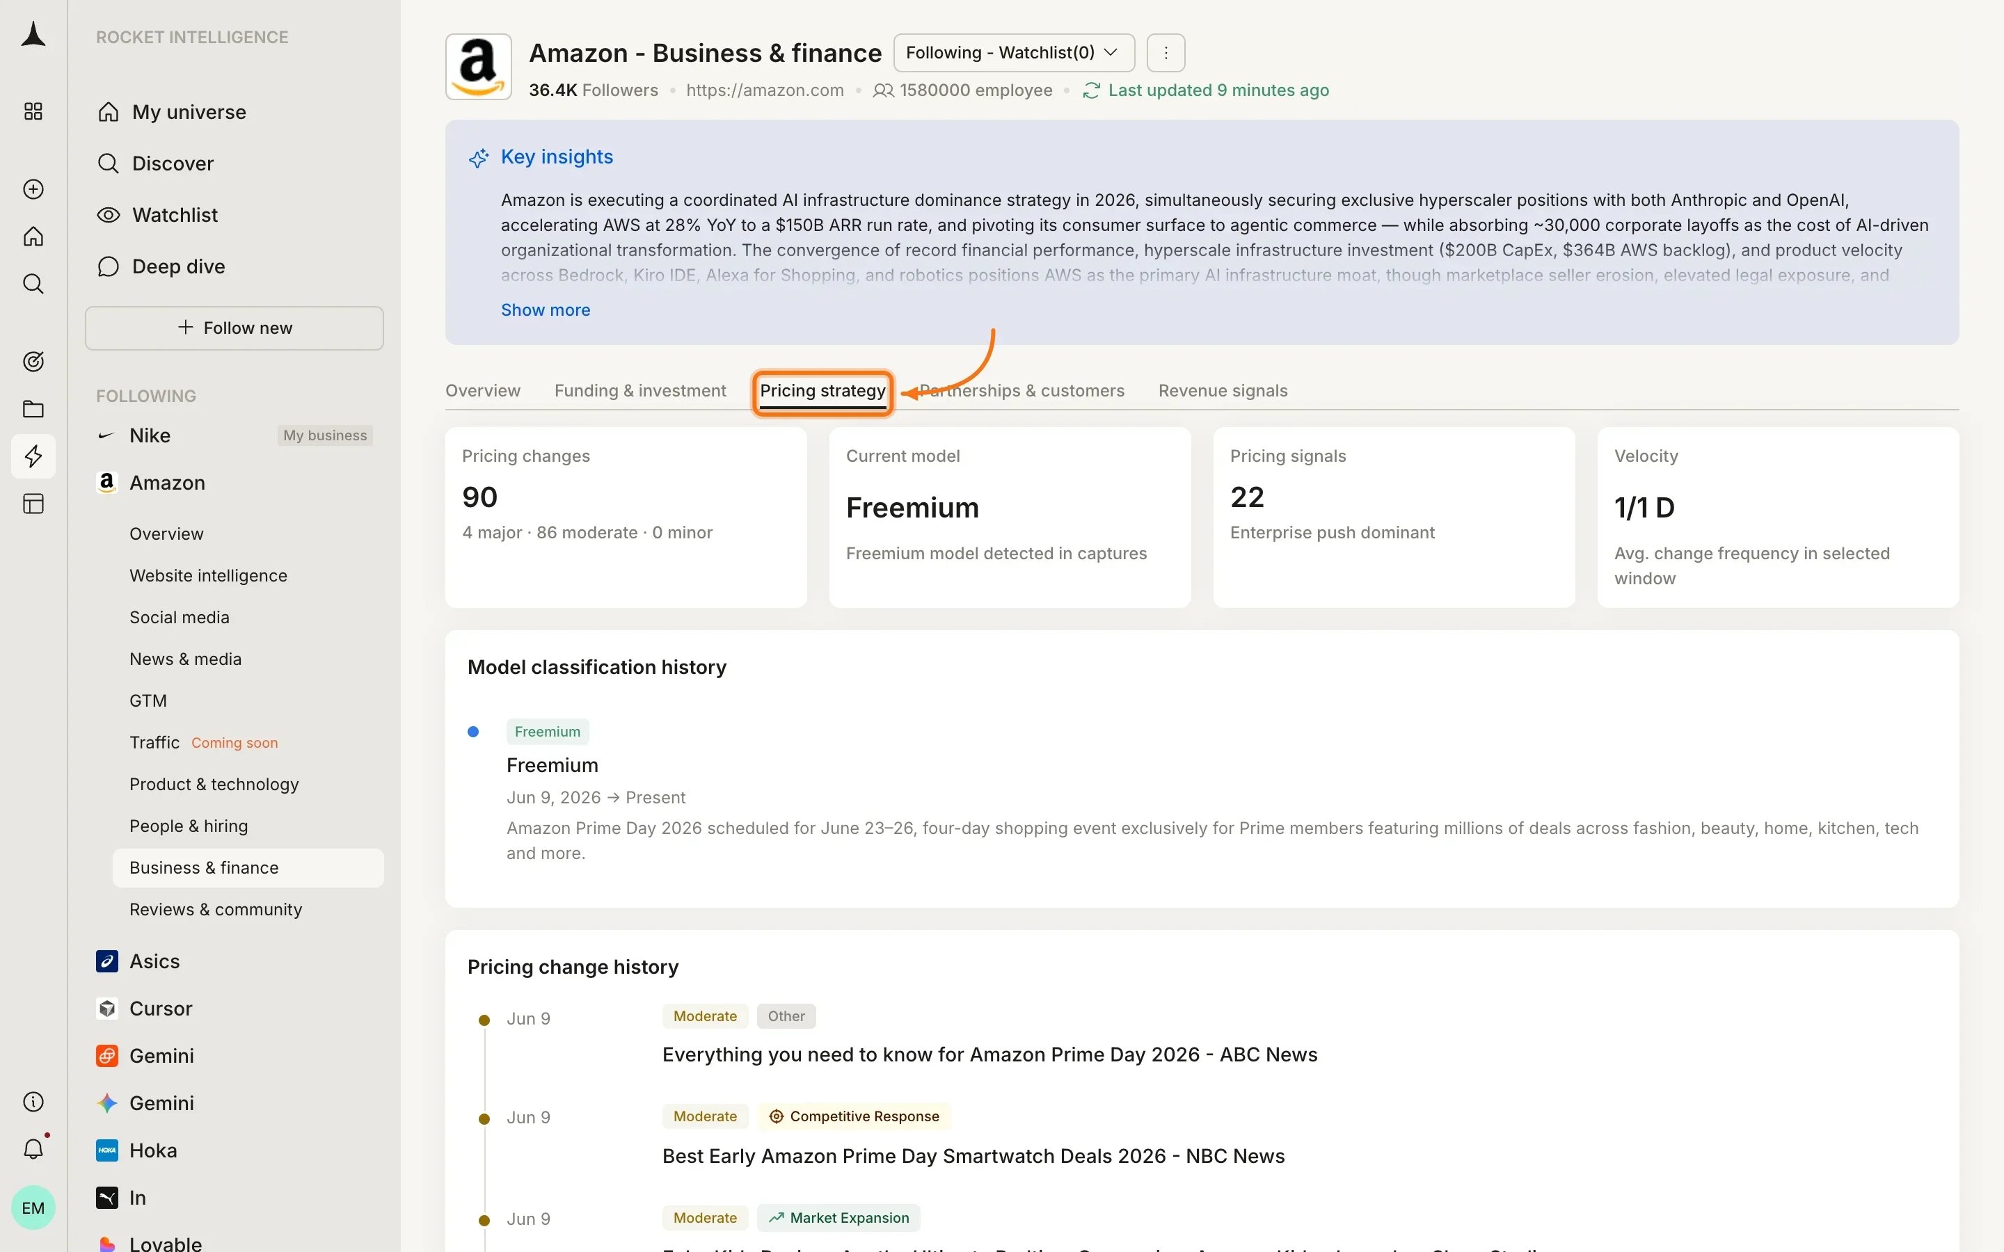Switch to the Partnerships & customers tab

[x=1022, y=391]
